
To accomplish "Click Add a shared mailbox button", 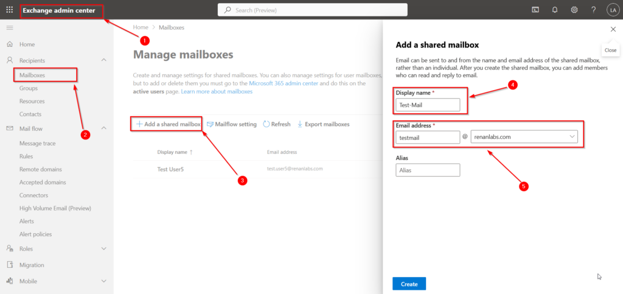I will [168, 124].
